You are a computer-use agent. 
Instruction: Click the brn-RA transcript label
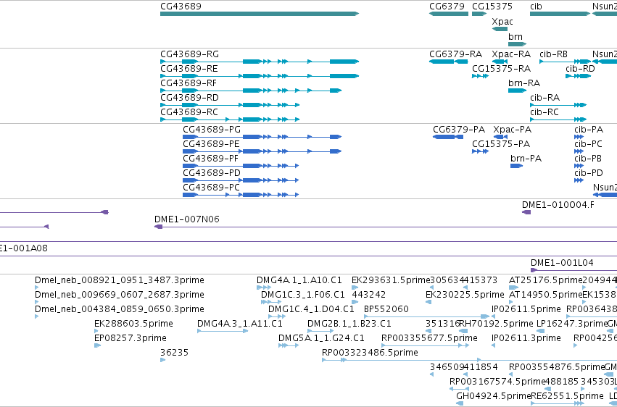(x=524, y=83)
